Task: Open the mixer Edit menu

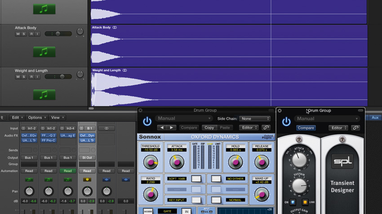Action: coord(17,117)
